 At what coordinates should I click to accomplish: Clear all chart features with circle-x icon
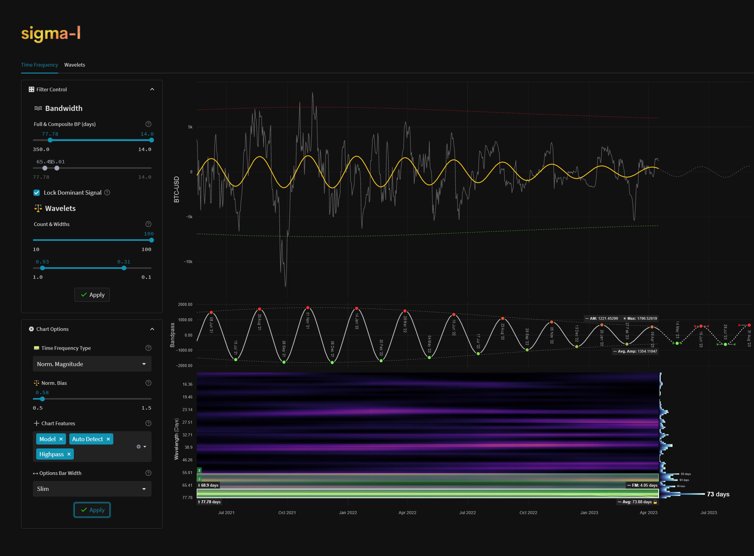pyautogui.click(x=138, y=447)
